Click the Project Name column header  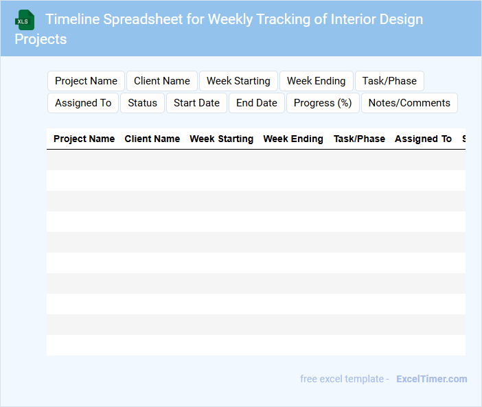[x=84, y=139]
